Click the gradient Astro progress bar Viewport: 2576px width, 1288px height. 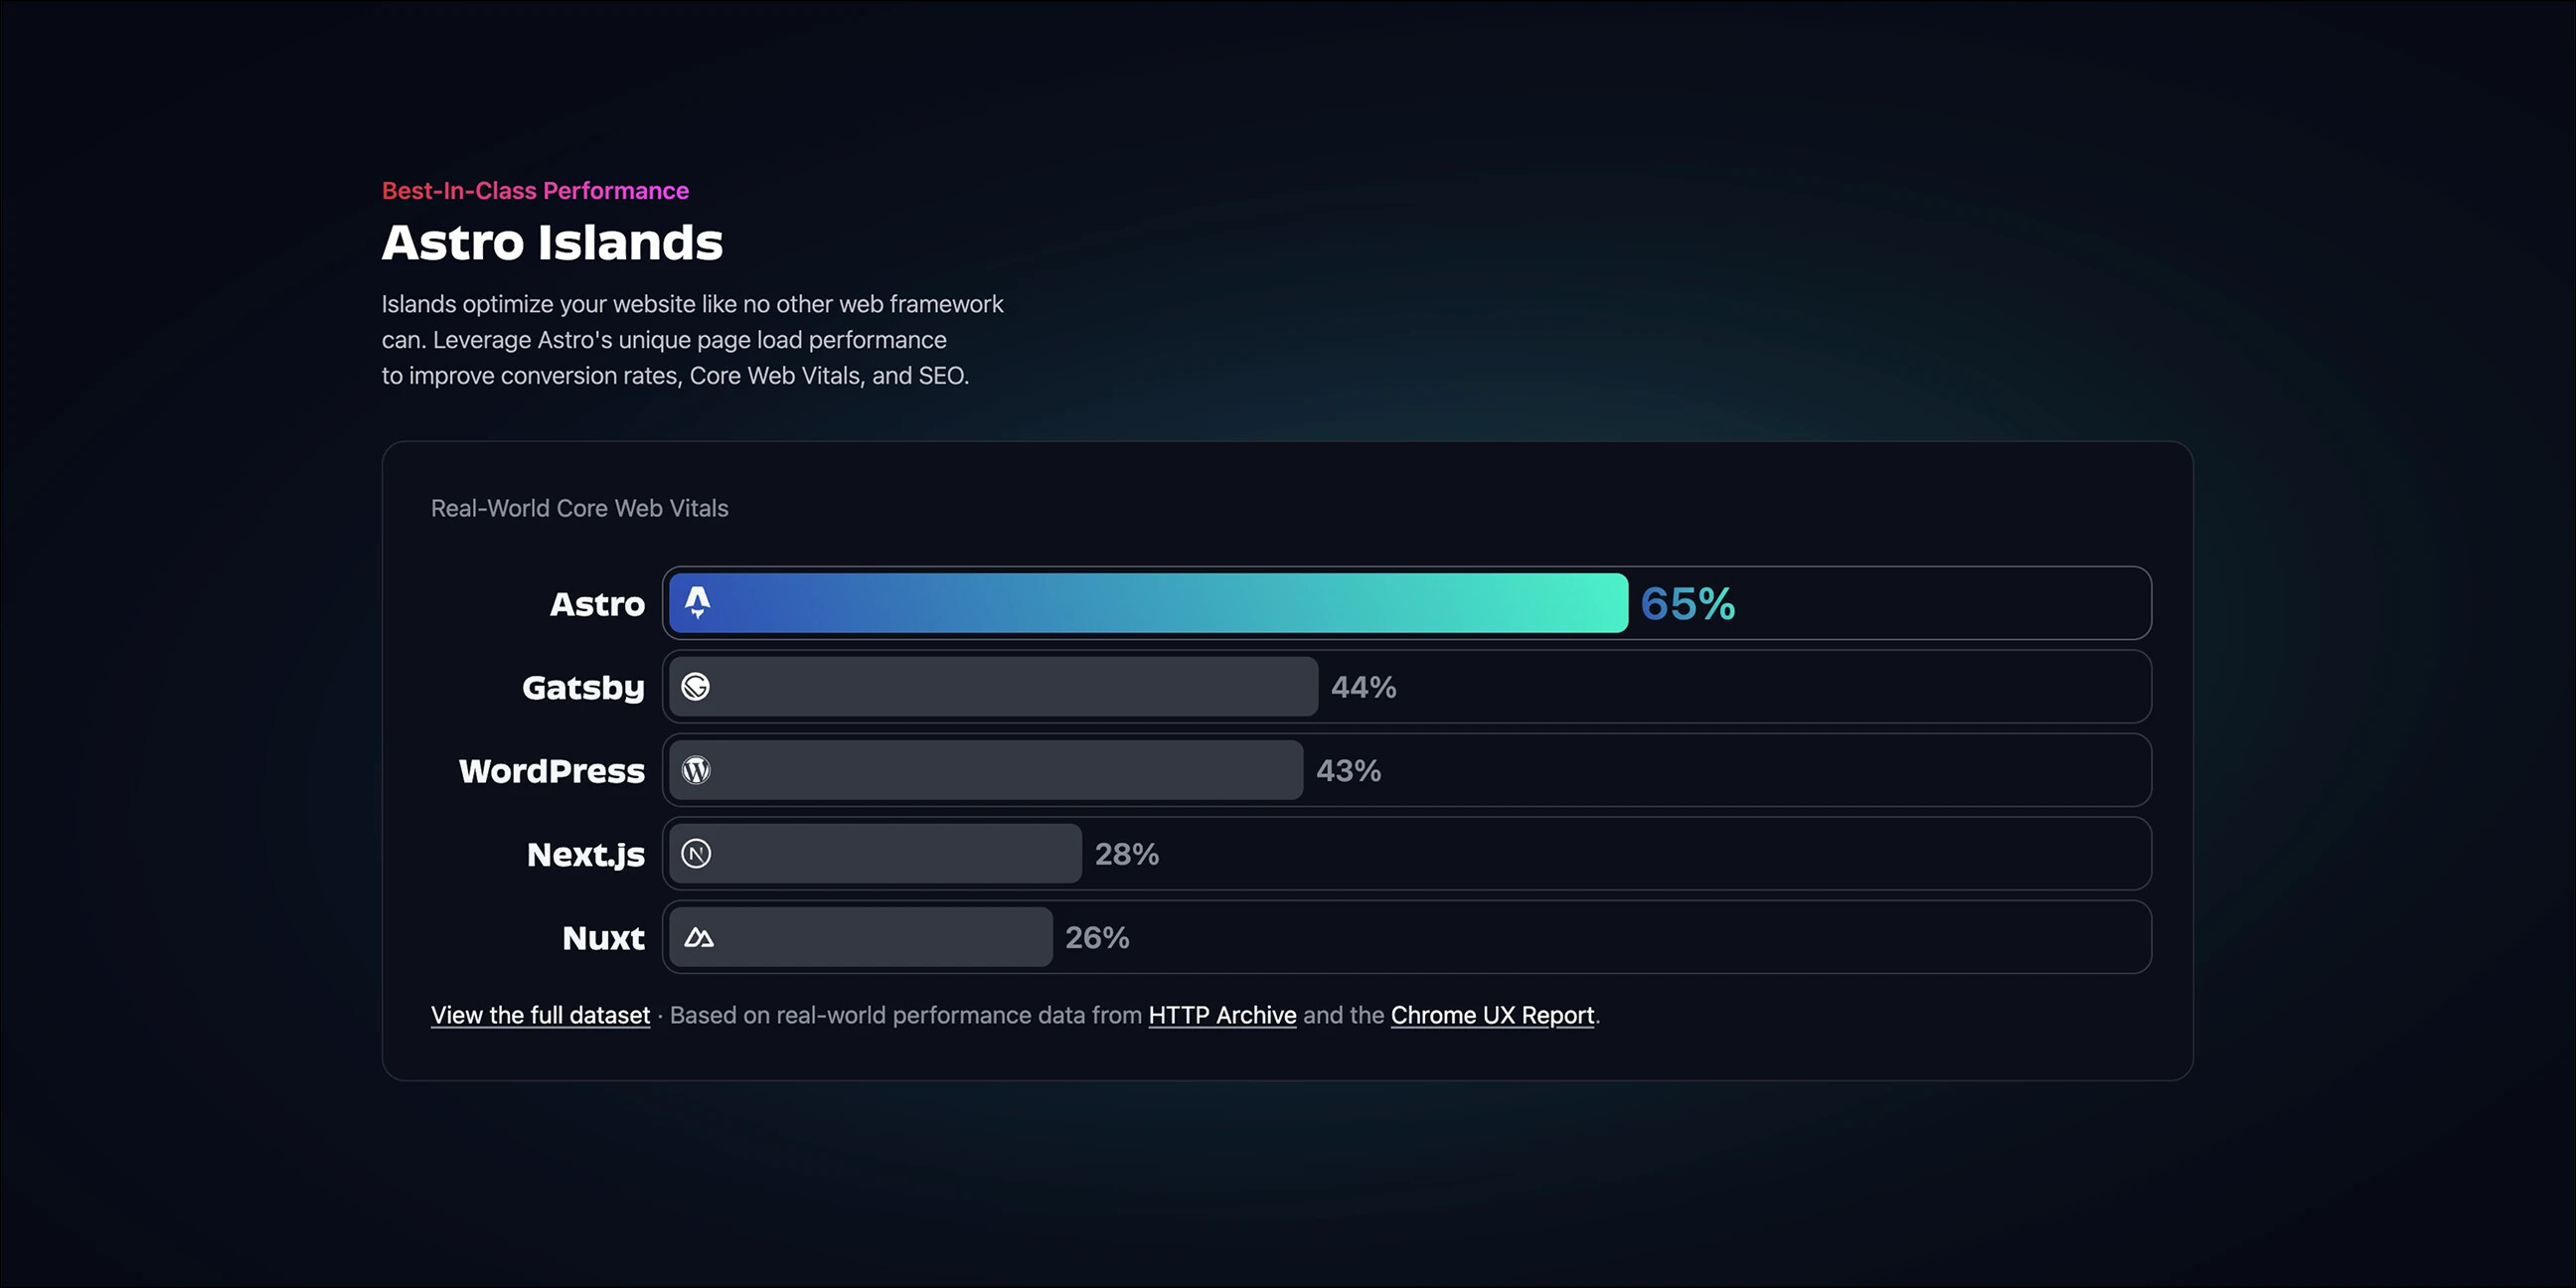[x=1148, y=603]
